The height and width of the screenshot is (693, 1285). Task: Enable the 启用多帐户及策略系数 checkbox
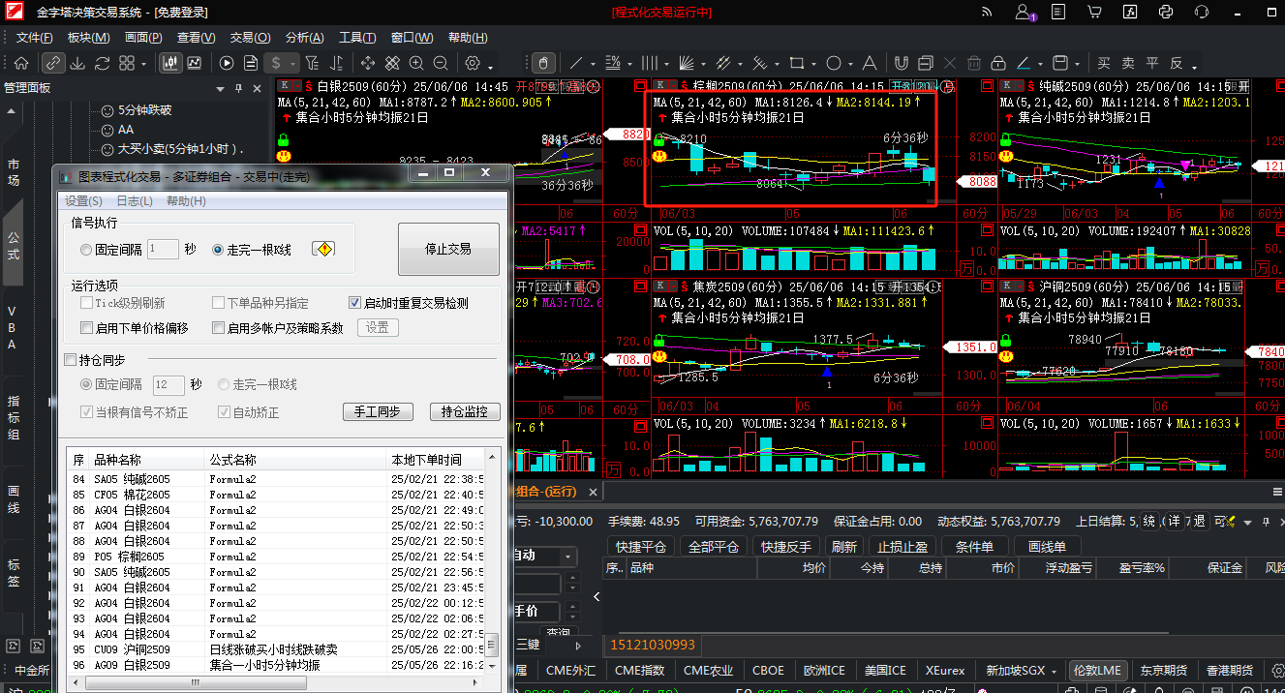[219, 328]
